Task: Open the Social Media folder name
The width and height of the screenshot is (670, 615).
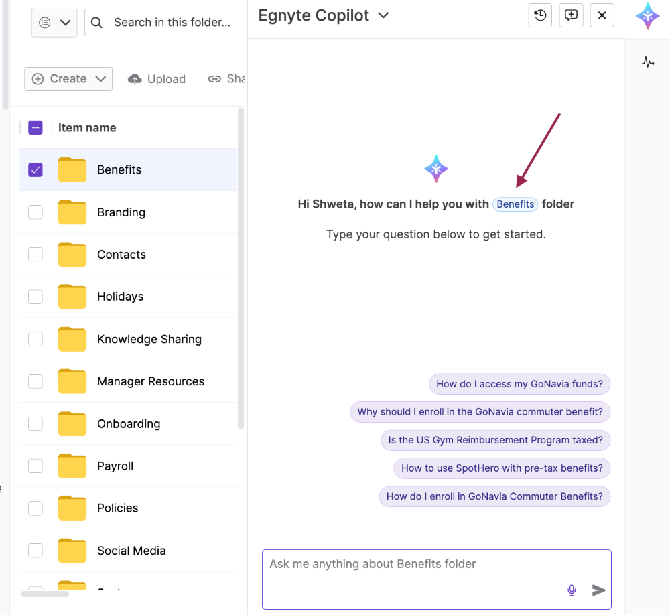Action: click(x=131, y=551)
